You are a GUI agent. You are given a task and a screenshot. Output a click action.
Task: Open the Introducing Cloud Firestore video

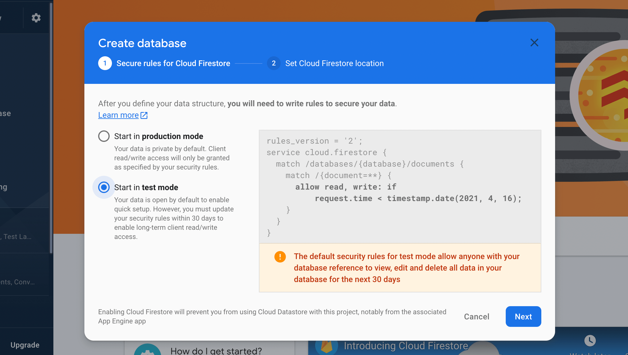click(406, 346)
